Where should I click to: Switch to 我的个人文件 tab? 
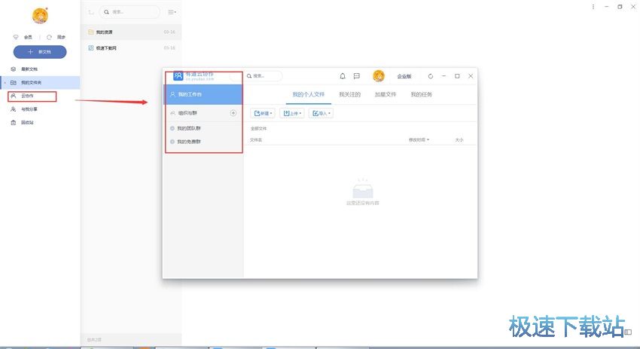pos(309,94)
